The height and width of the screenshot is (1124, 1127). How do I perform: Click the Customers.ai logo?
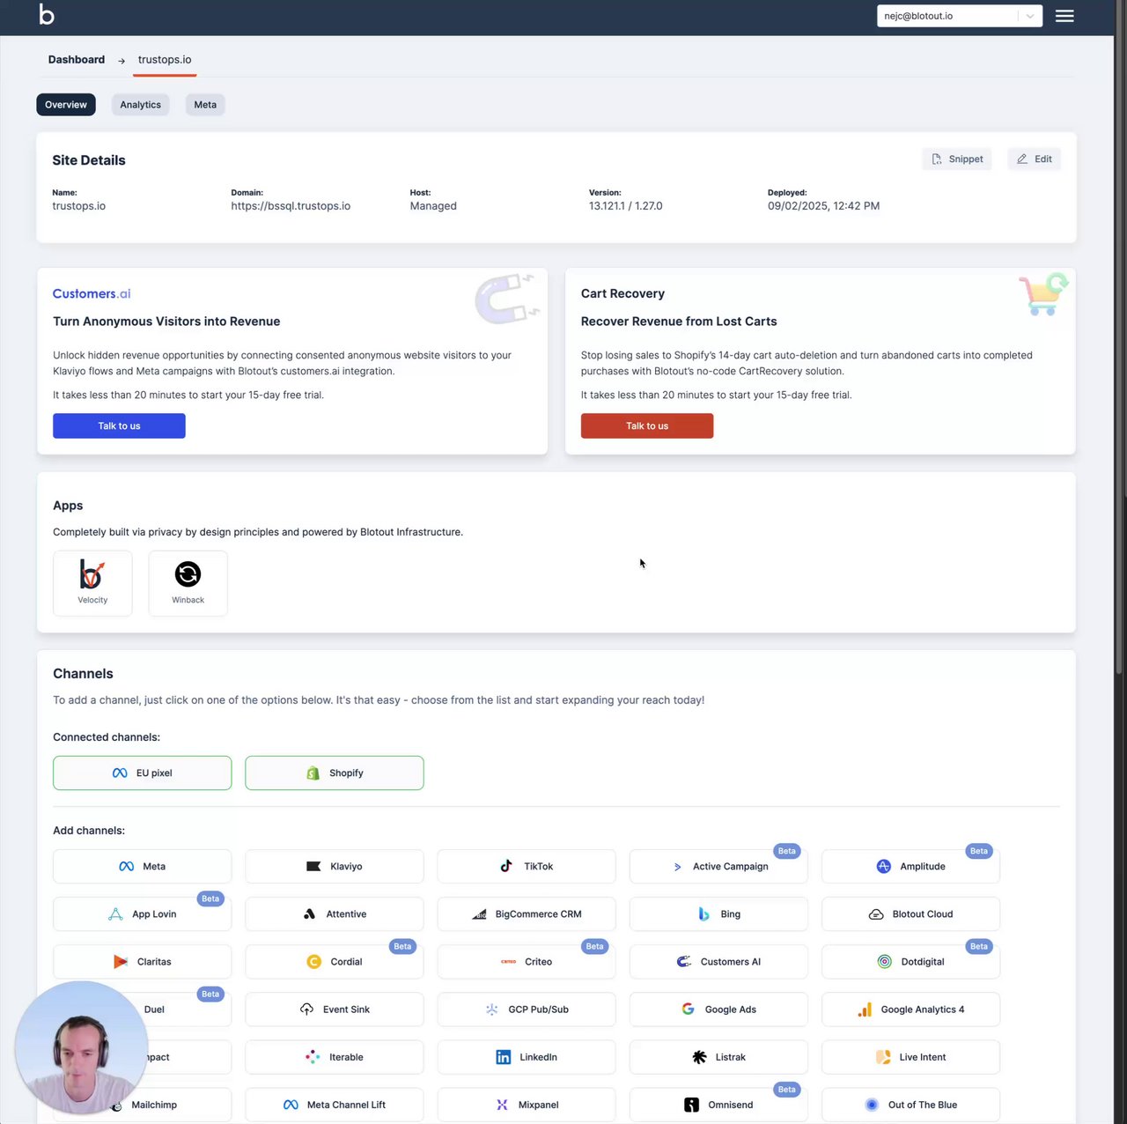(92, 293)
